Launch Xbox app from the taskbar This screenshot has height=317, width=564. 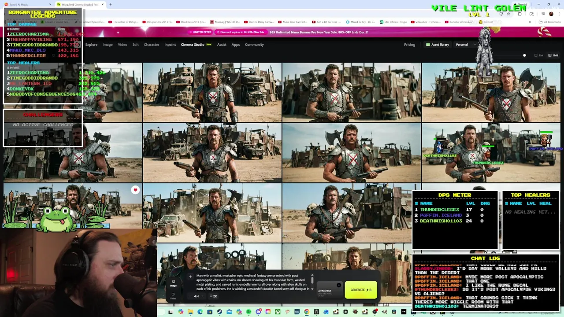(x=278, y=312)
